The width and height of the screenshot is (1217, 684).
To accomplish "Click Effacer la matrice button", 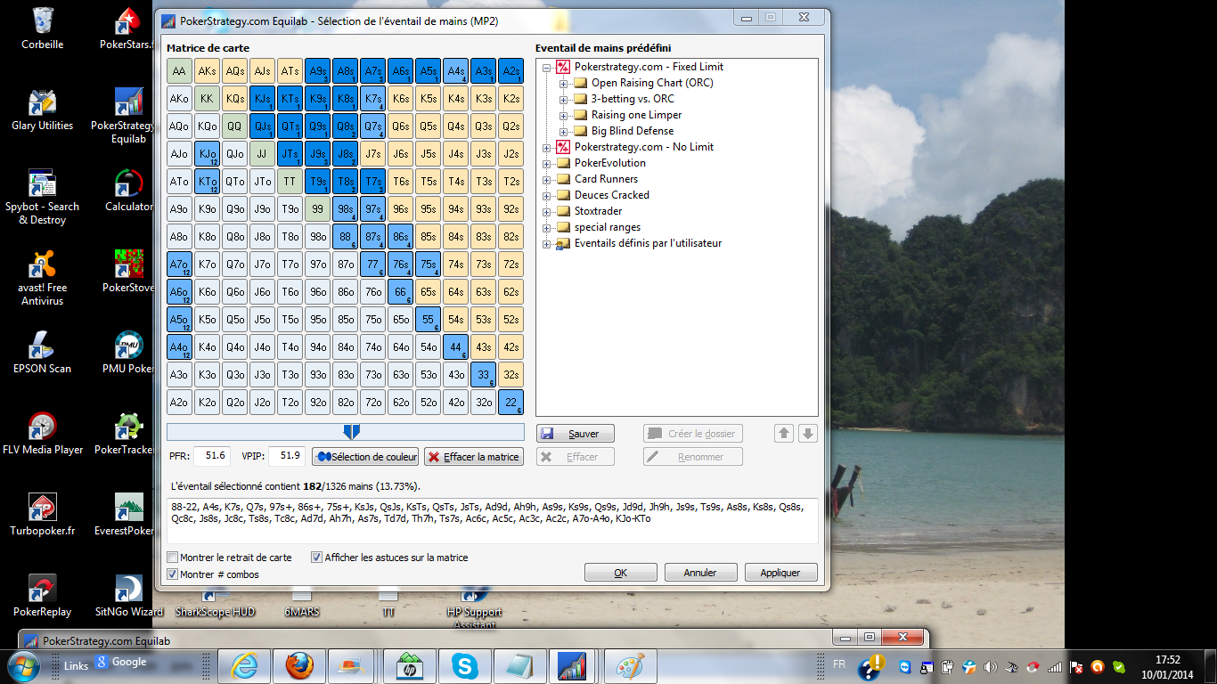I will point(472,457).
